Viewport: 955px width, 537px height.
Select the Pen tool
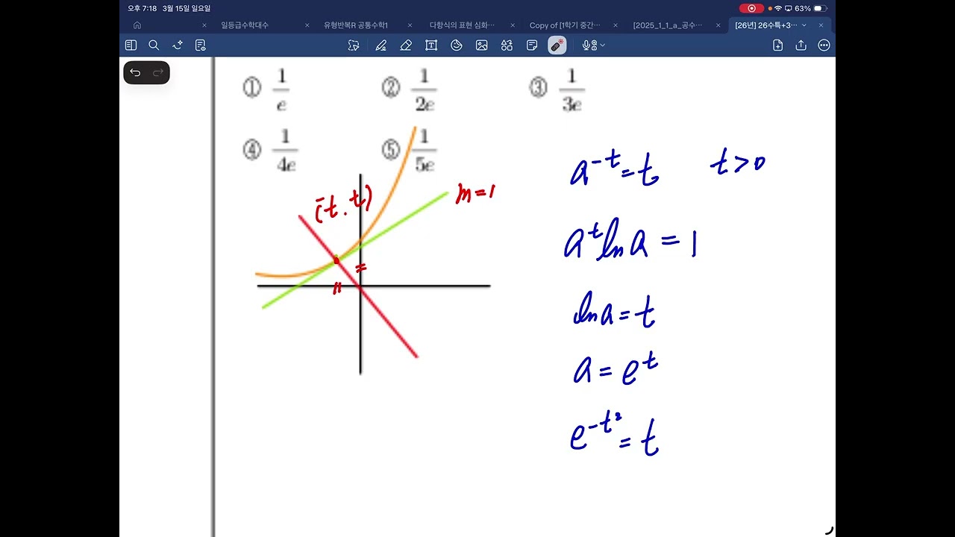click(x=381, y=45)
